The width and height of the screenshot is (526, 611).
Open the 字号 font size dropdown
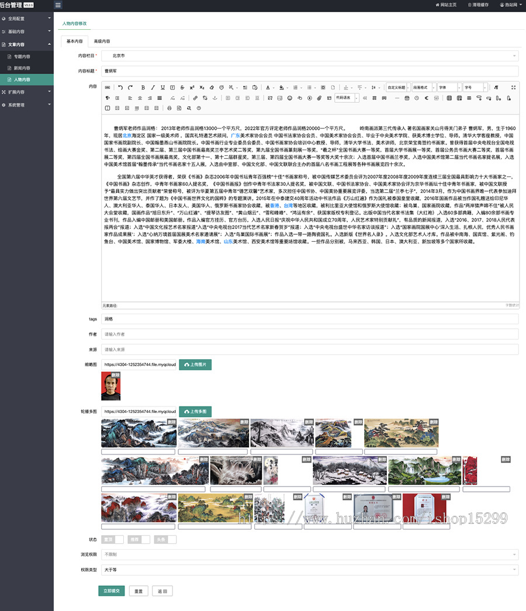click(x=475, y=88)
